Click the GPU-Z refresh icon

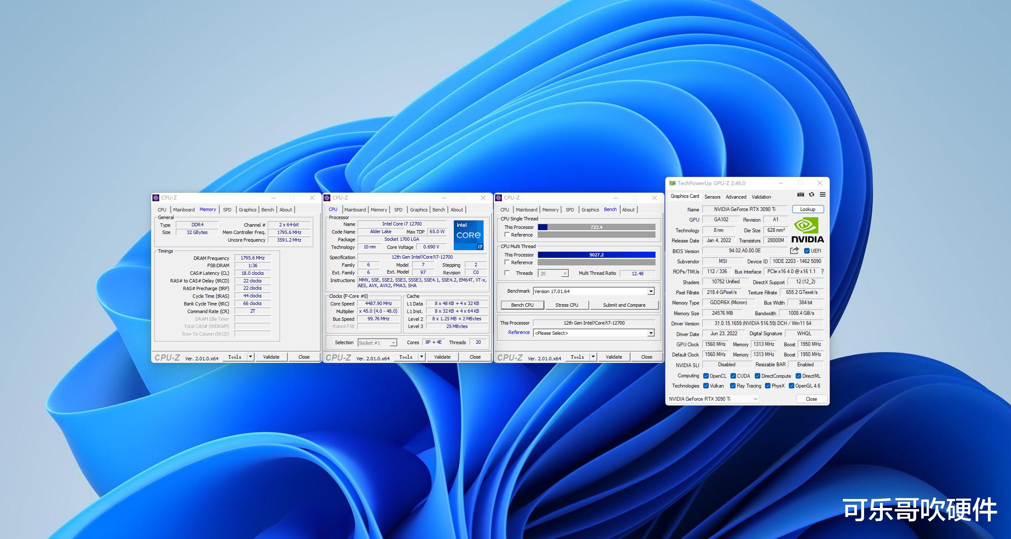click(x=811, y=195)
